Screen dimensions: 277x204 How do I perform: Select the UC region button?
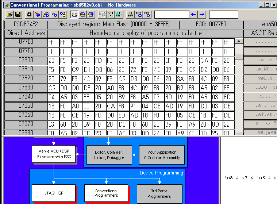(91, 15)
